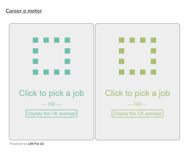Image resolution: width=193 pixels, height=153 pixels.
Task: Open the LMI For All link
Action: click(36, 144)
